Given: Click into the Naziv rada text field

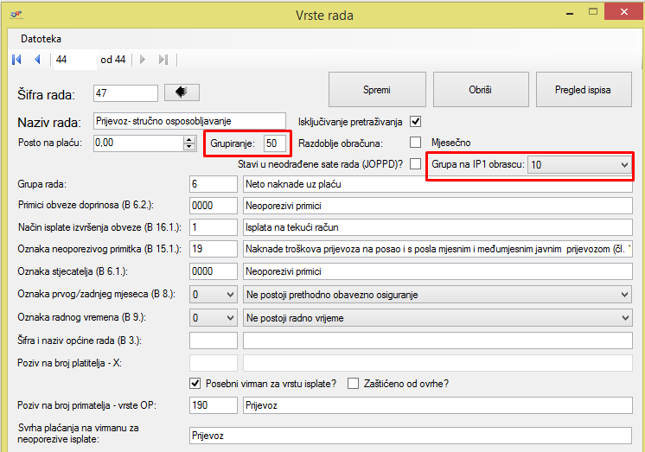Looking at the screenshot, I should [189, 121].
